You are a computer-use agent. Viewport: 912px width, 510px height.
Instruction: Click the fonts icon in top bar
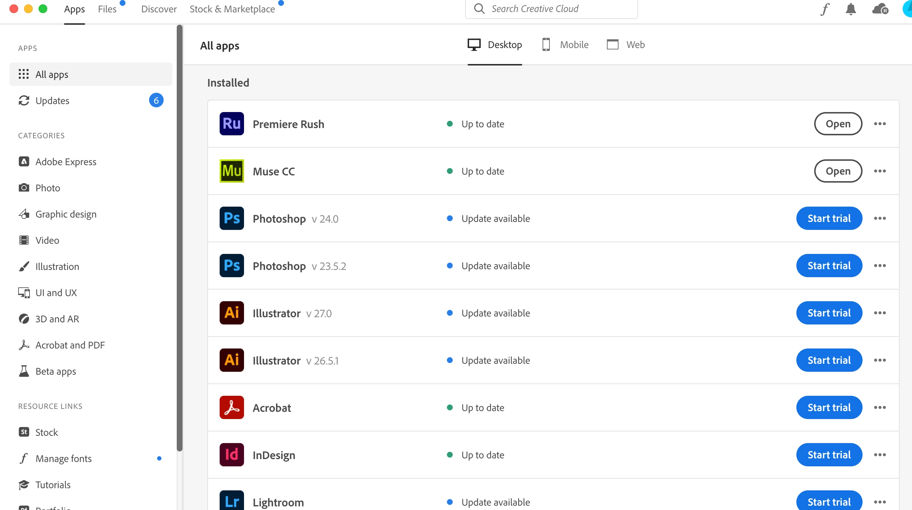[x=825, y=9]
